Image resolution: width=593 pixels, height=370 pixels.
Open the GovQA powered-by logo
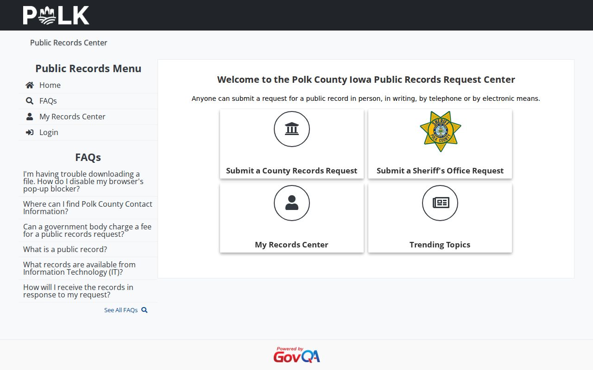coord(296,355)
